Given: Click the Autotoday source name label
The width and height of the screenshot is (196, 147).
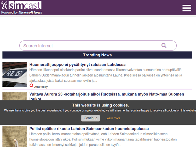Looking at the screenshot, I should (41, 87).
